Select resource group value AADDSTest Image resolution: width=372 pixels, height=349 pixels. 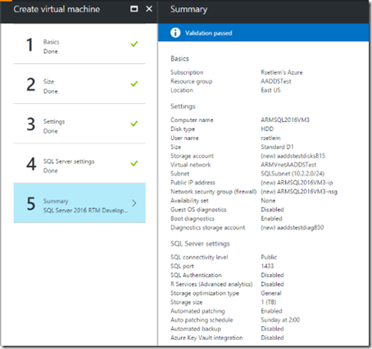tap(276, 81)
